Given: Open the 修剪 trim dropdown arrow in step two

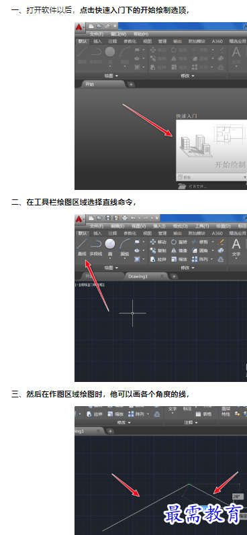Looking at the screenshot, I should coord(213,242).
